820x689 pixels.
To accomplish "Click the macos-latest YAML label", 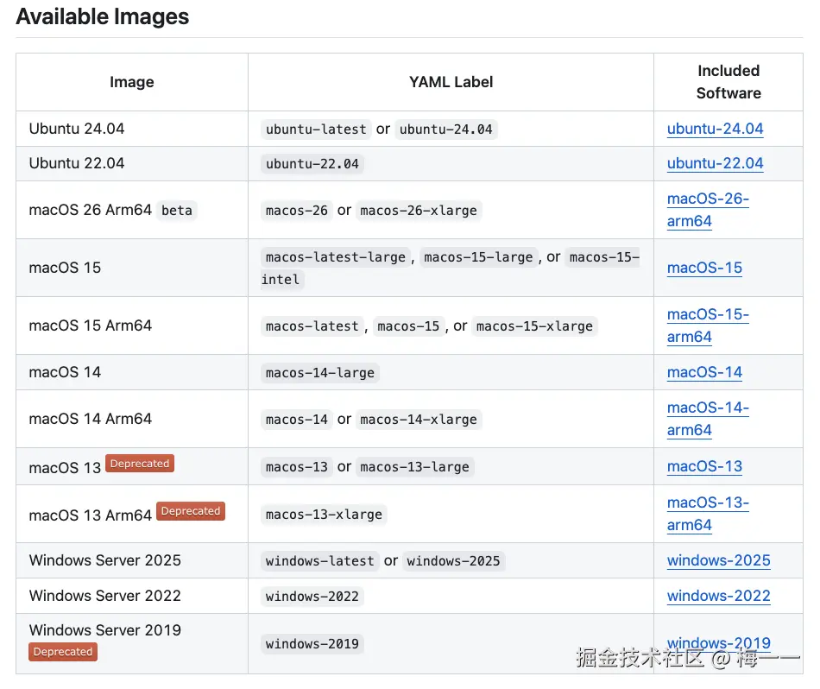I will [312, 326].
